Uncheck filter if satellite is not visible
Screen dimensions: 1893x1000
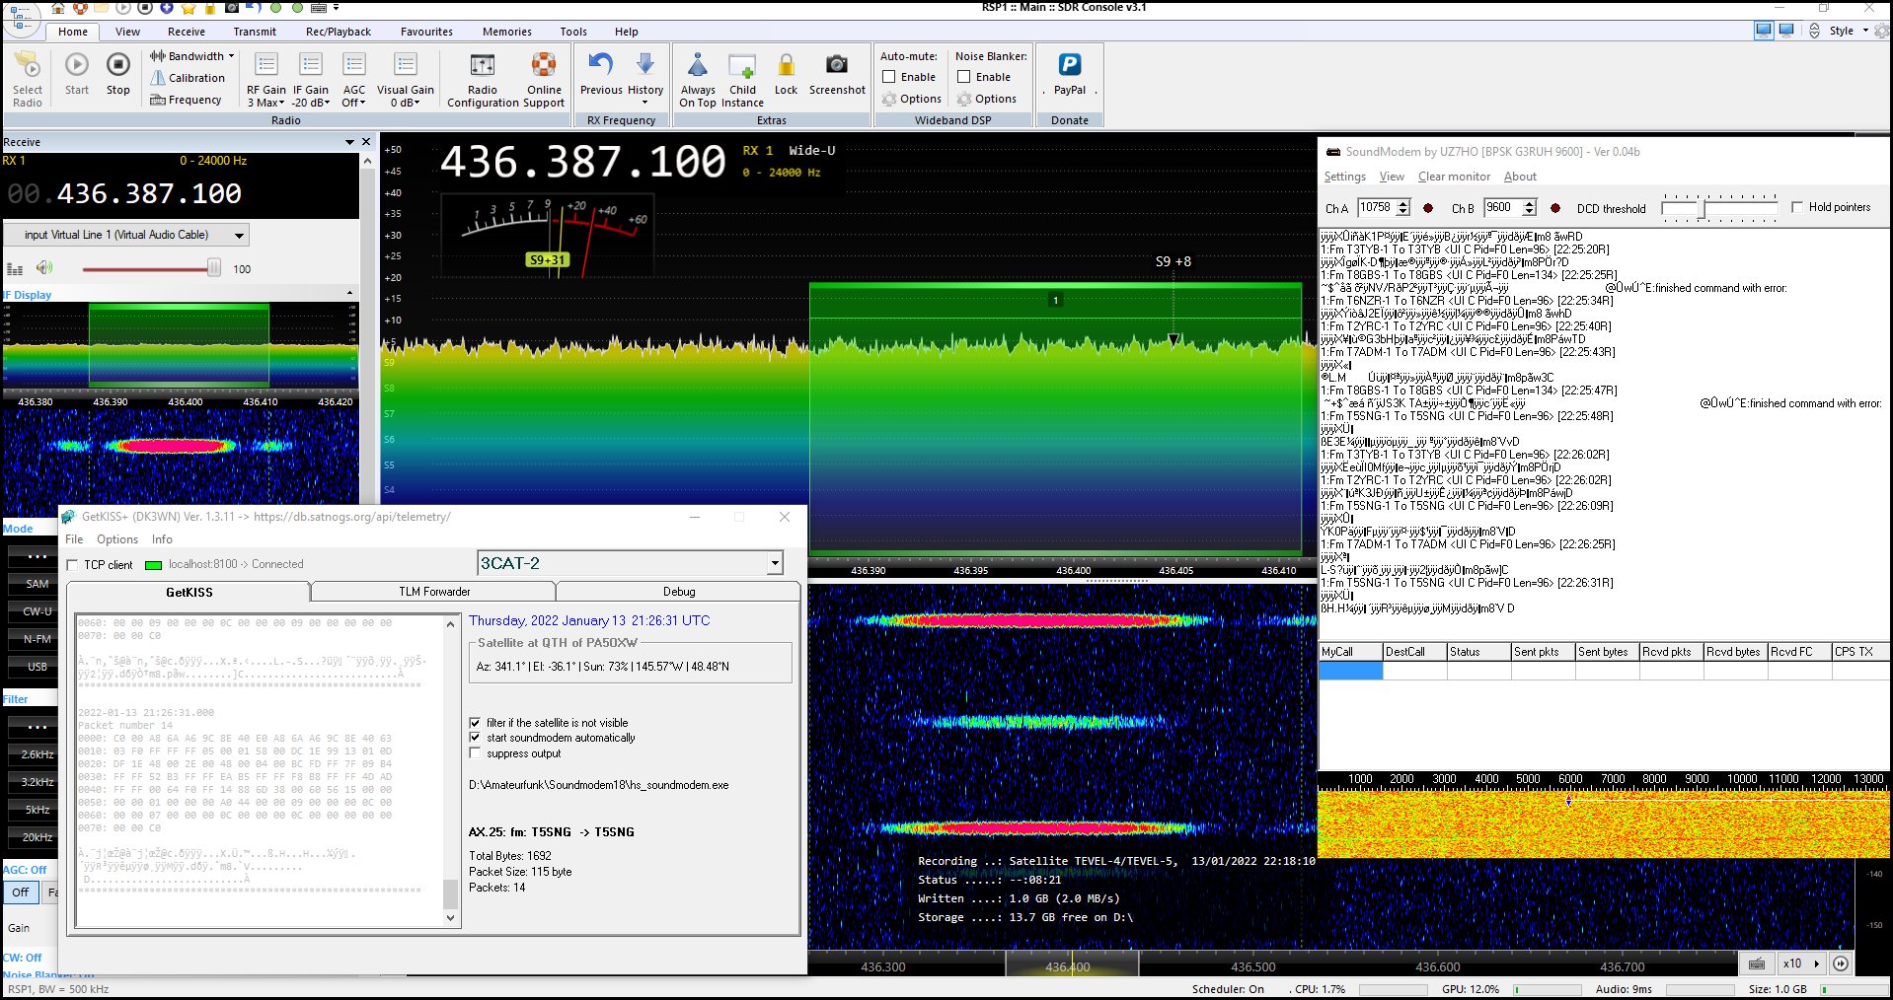coord(476,723)
